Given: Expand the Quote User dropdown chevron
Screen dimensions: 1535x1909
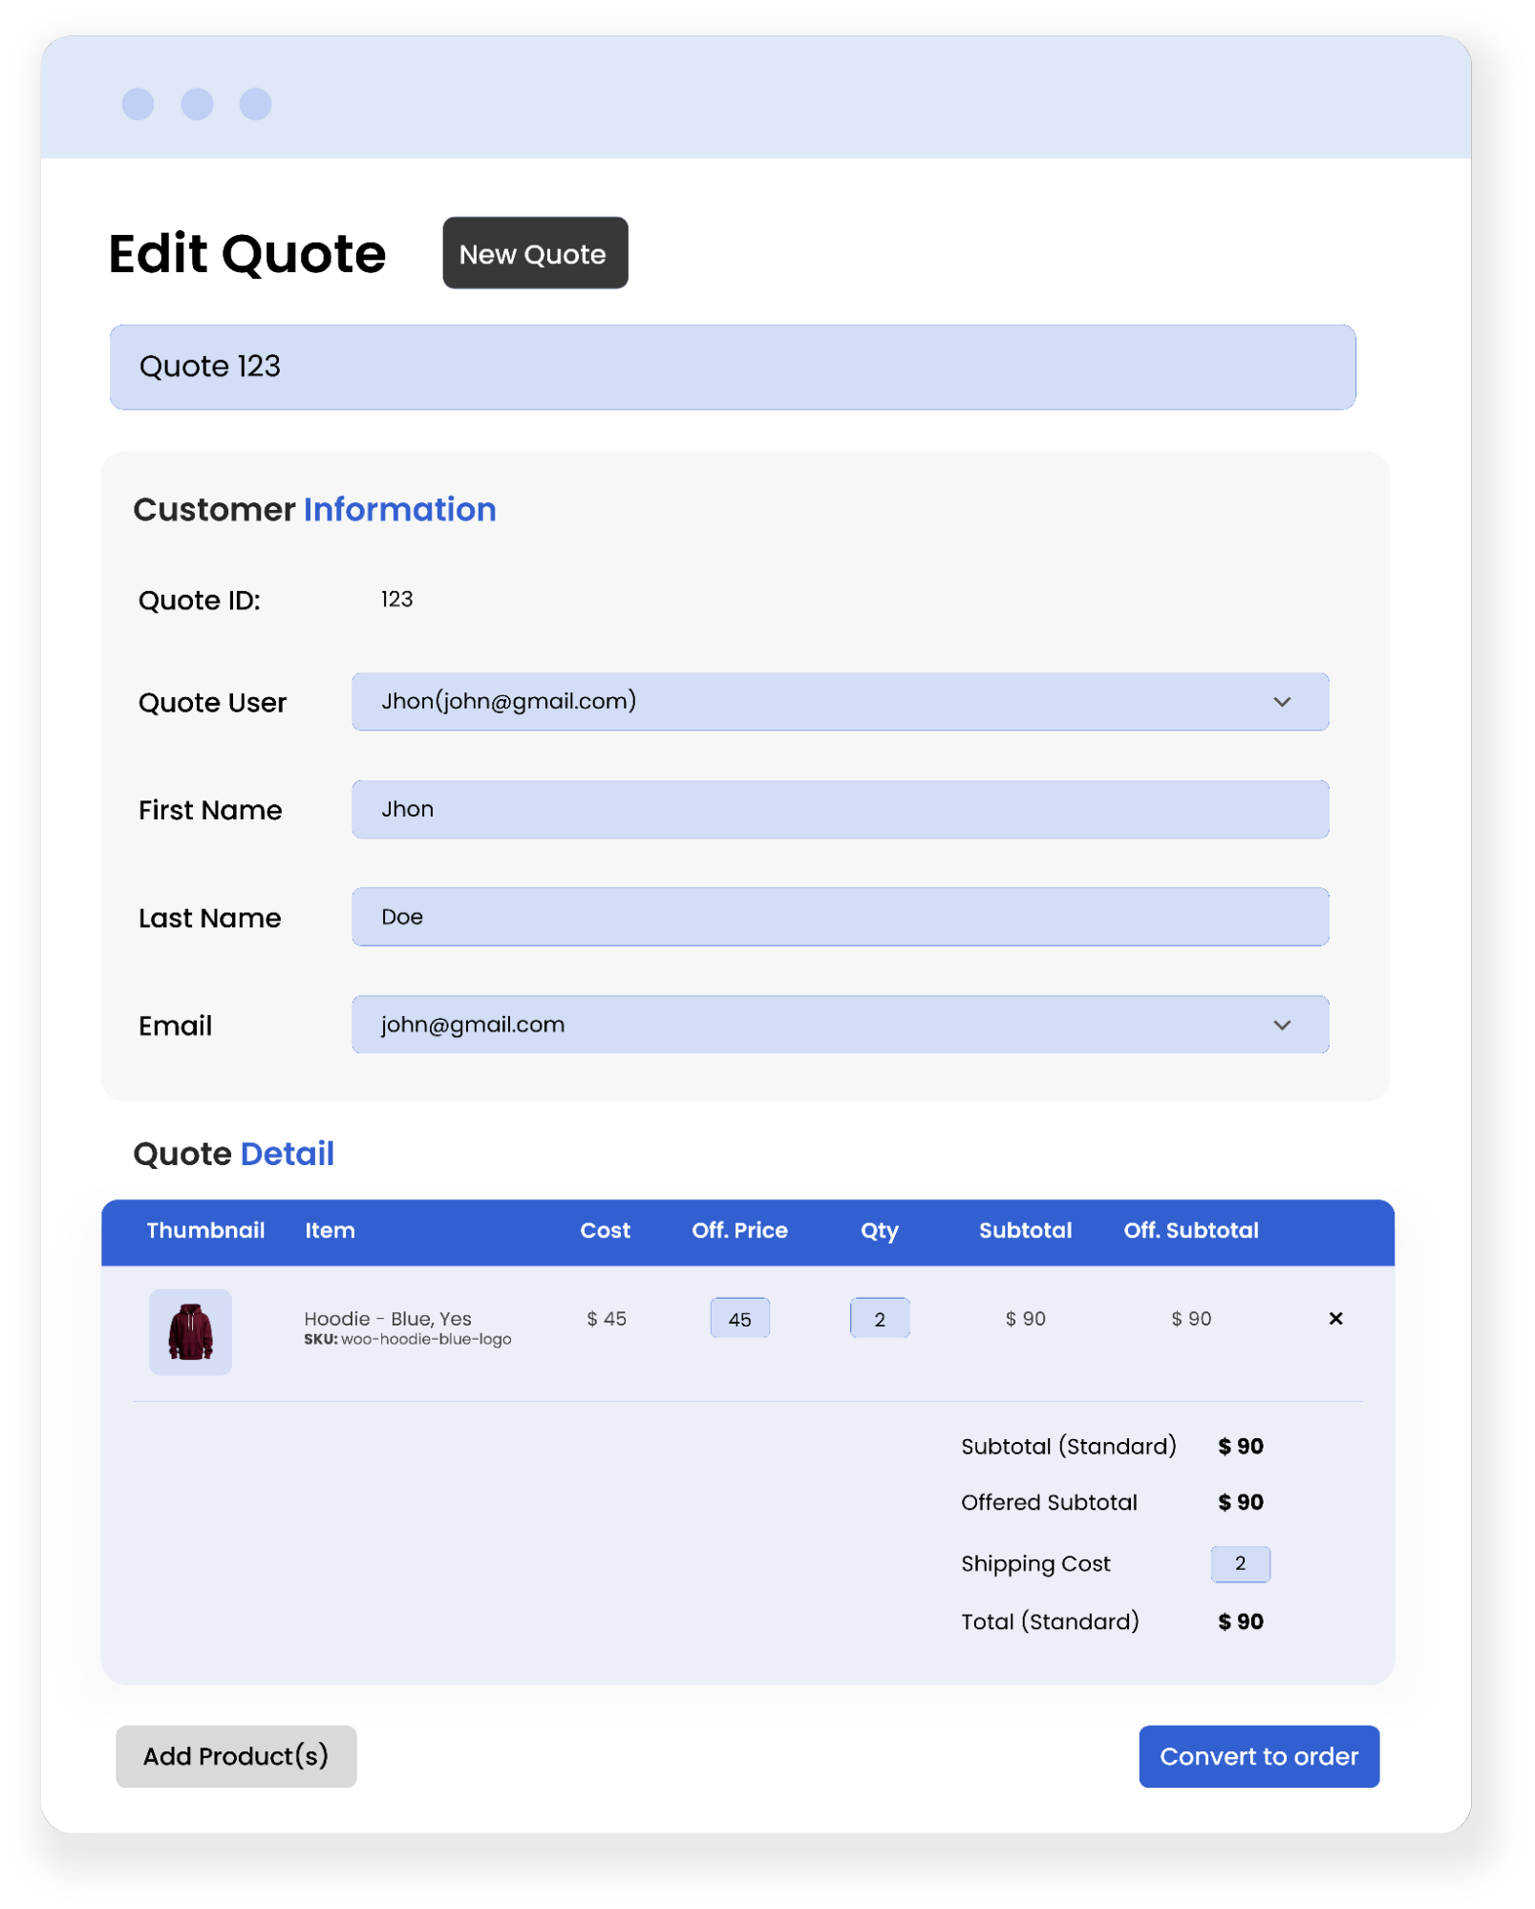Looking at the screenshot, I should [x=1281, y=702].
